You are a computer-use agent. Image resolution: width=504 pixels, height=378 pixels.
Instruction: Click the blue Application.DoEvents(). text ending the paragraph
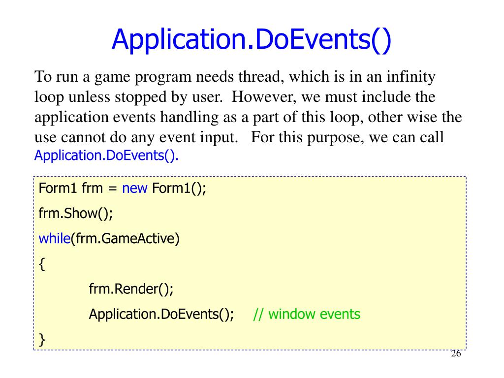click(106, 156)
